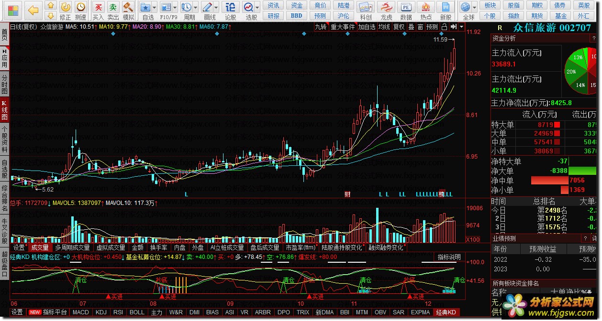
Task: Toggle the 叠 overlay button
Action: coord(411,27)
